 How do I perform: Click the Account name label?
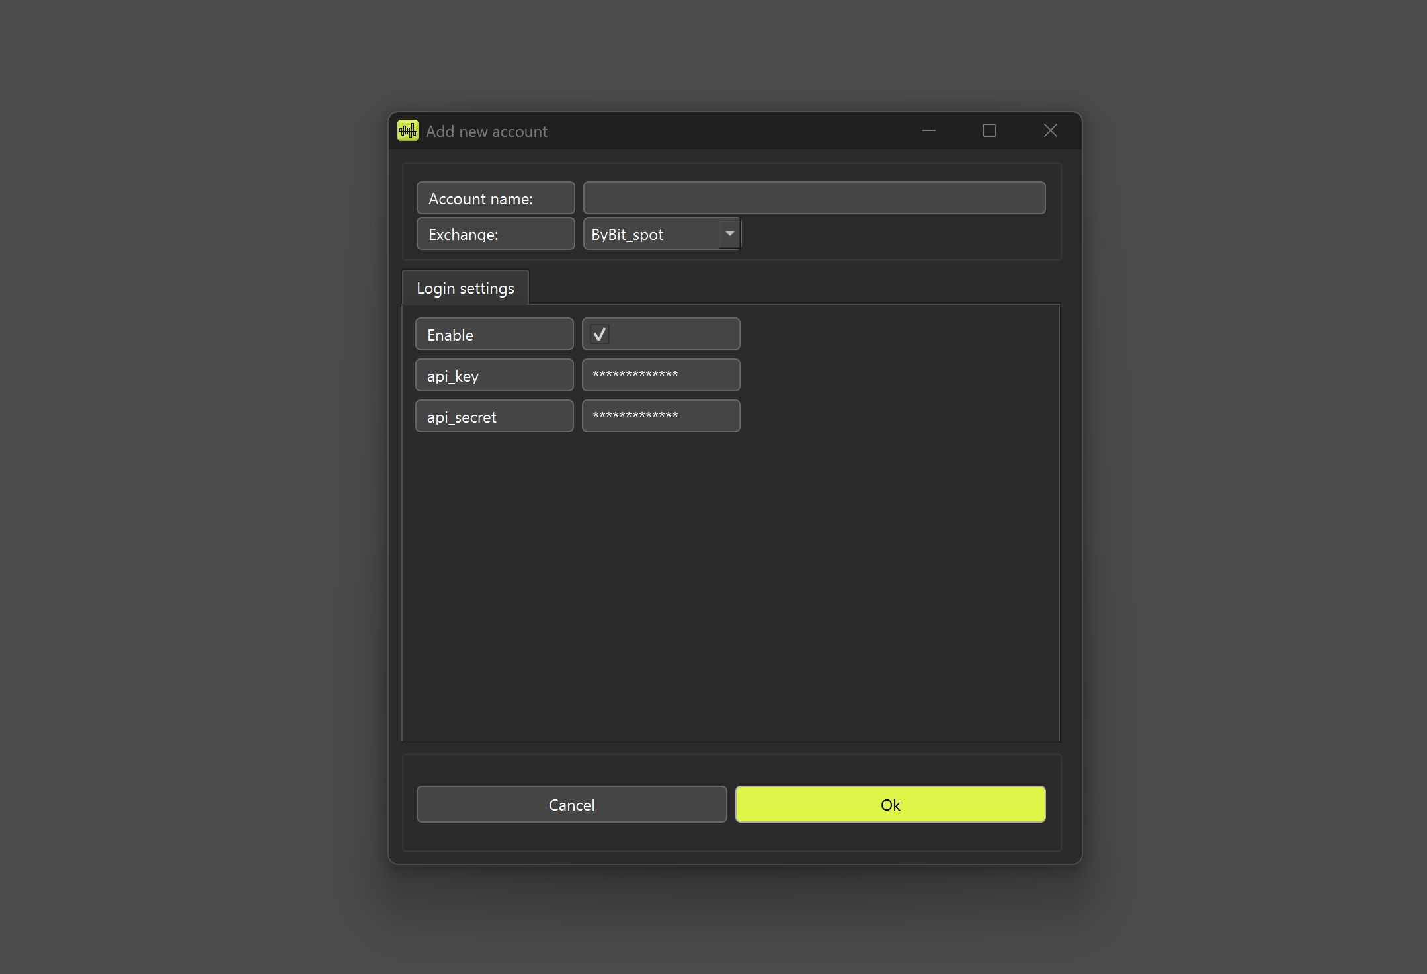[x=495, y=198]
